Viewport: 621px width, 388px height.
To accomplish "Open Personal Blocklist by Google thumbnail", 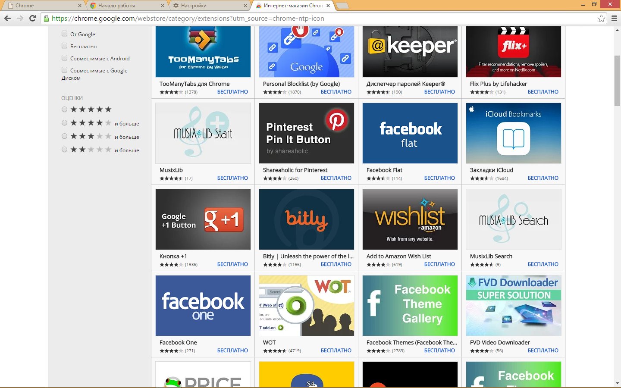I will pyautogui.click(x=307, y=52).
